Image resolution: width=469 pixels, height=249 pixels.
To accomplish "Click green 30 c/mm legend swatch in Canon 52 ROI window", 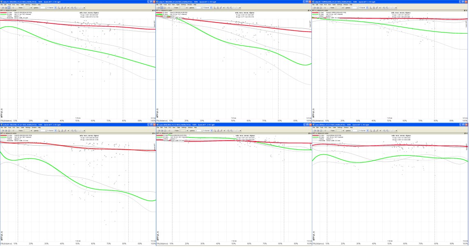I will point(316,137).
